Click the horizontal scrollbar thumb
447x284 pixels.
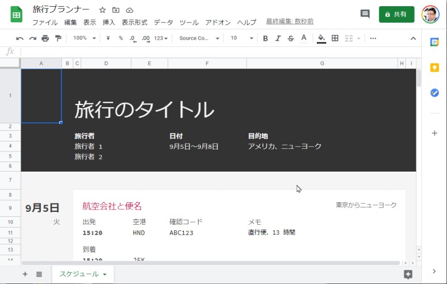click(211, 263)
